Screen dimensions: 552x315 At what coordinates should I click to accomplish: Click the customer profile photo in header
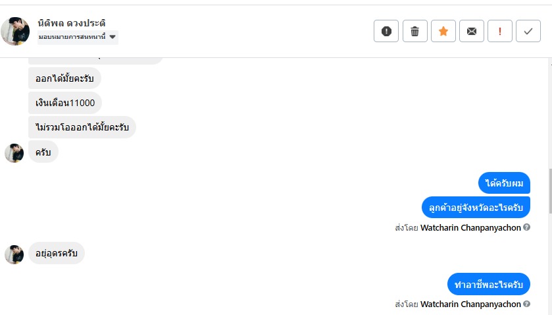(x=15, y=31)
